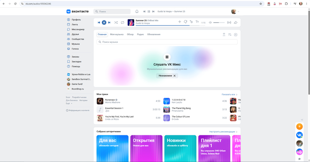The image size is (310, 162).
Task: Click the upload audio icon
Action: point(224,35)
